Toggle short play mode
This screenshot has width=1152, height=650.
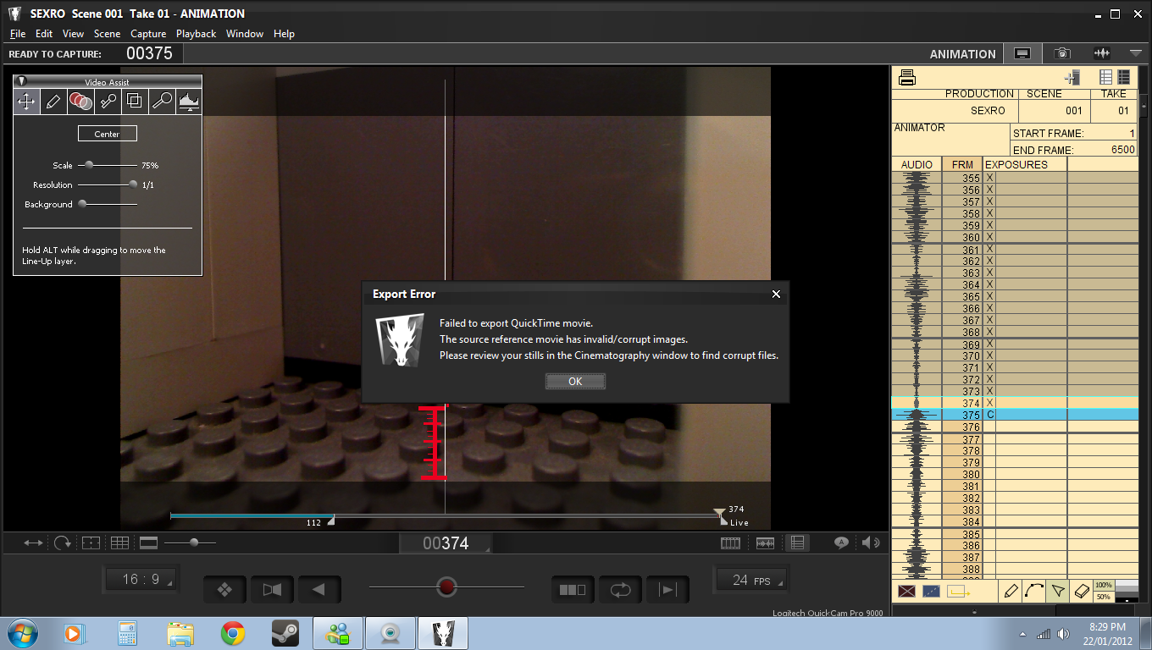[x=573, y=590]
